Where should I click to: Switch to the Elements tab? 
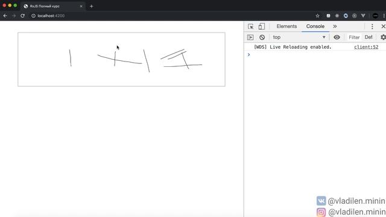coord(286,27)
